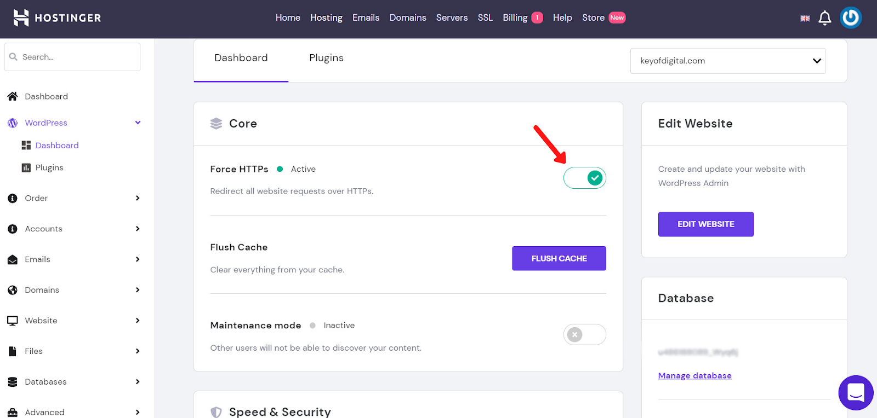Click the Core layers icon
Viewport: 877px width, 418px height.
pos(217,124)
